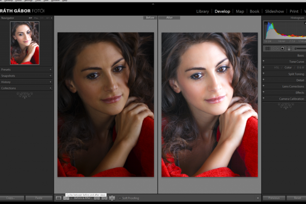Toggle HSL/Color panel on/off switch
The height and width of the screenshot is (204, 306).
click(x=264, y=67)
